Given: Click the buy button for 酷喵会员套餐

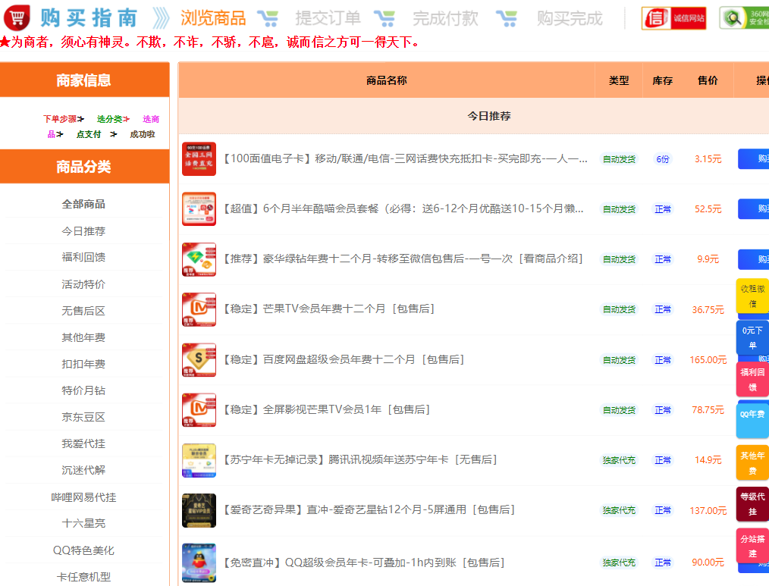Looking at the screenshot, I should coord(753,209).
